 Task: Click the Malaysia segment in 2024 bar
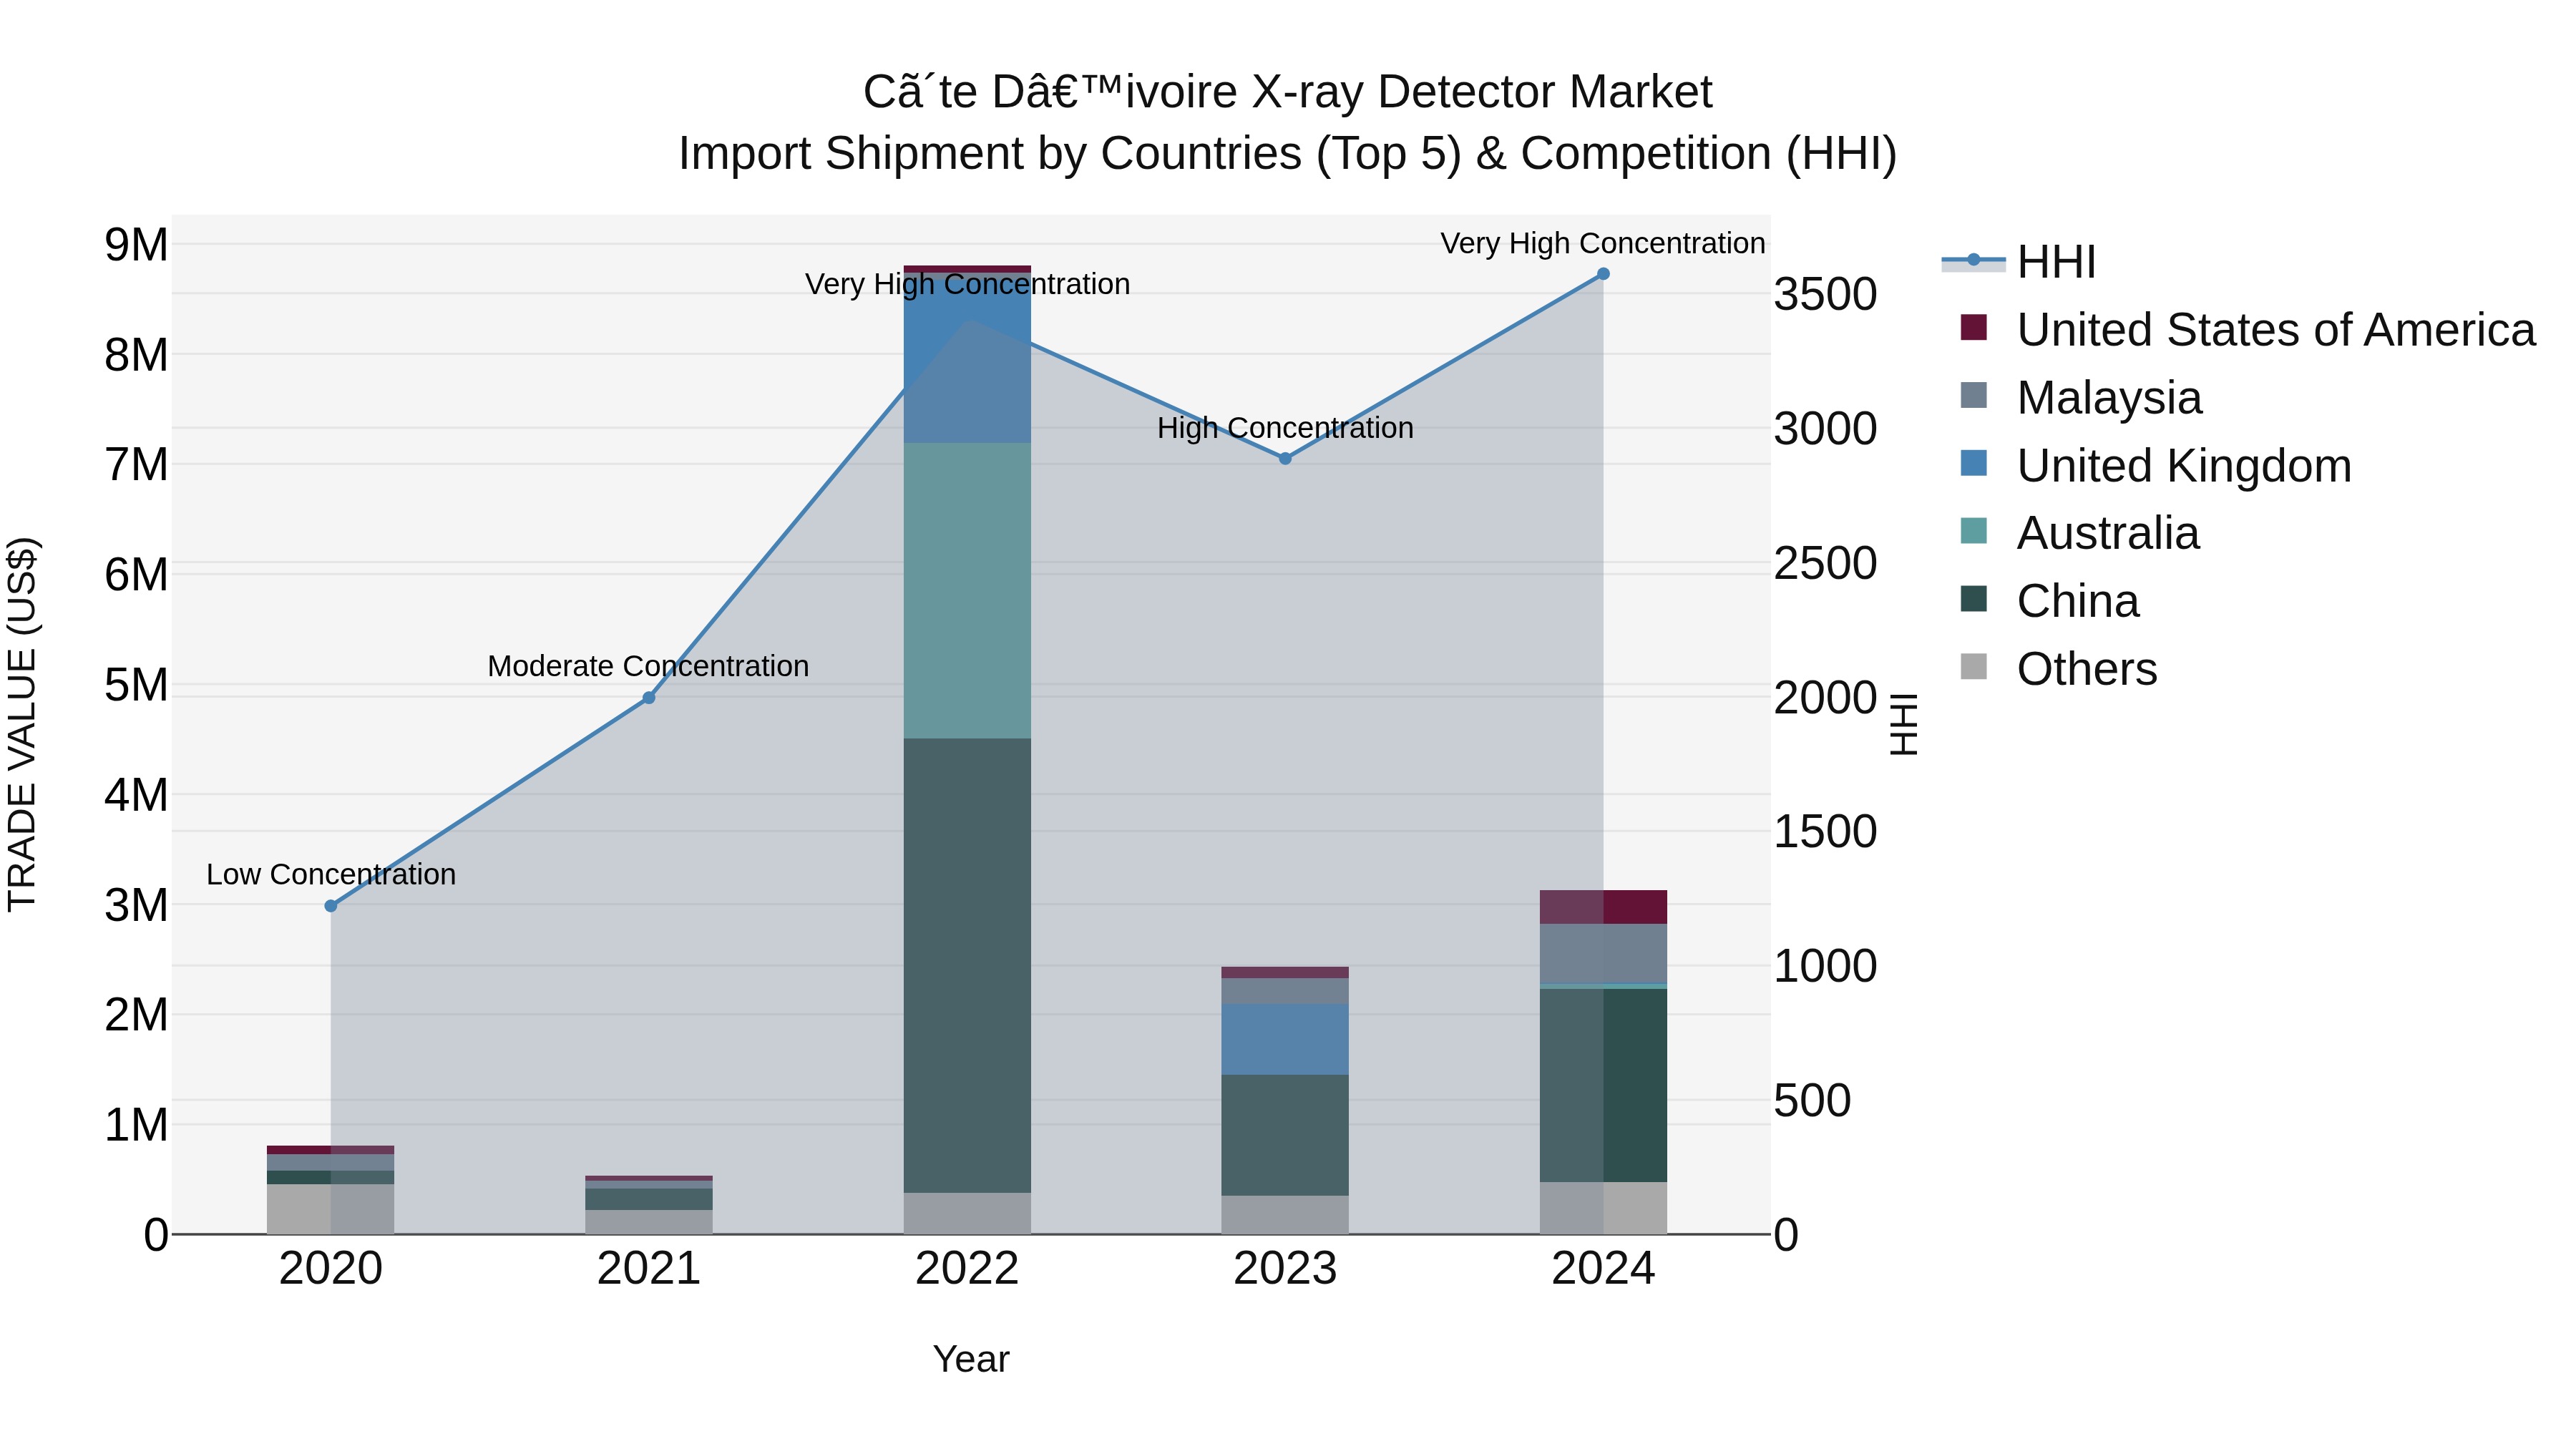[1603, 954]
